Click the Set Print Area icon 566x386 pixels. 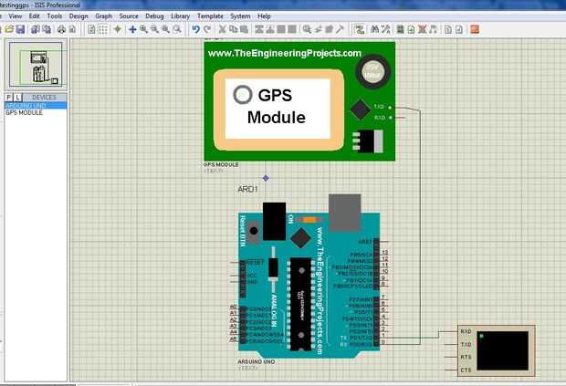tap(72, 29)
